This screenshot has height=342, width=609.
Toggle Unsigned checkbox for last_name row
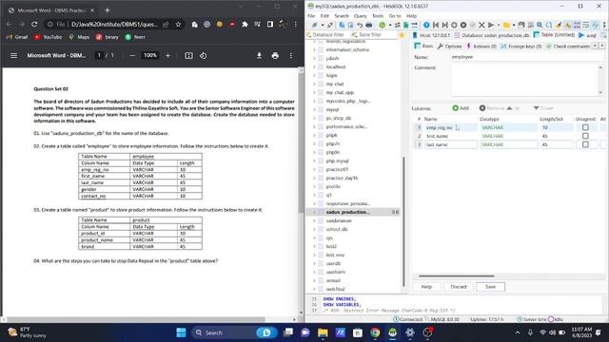pos(585,144)
